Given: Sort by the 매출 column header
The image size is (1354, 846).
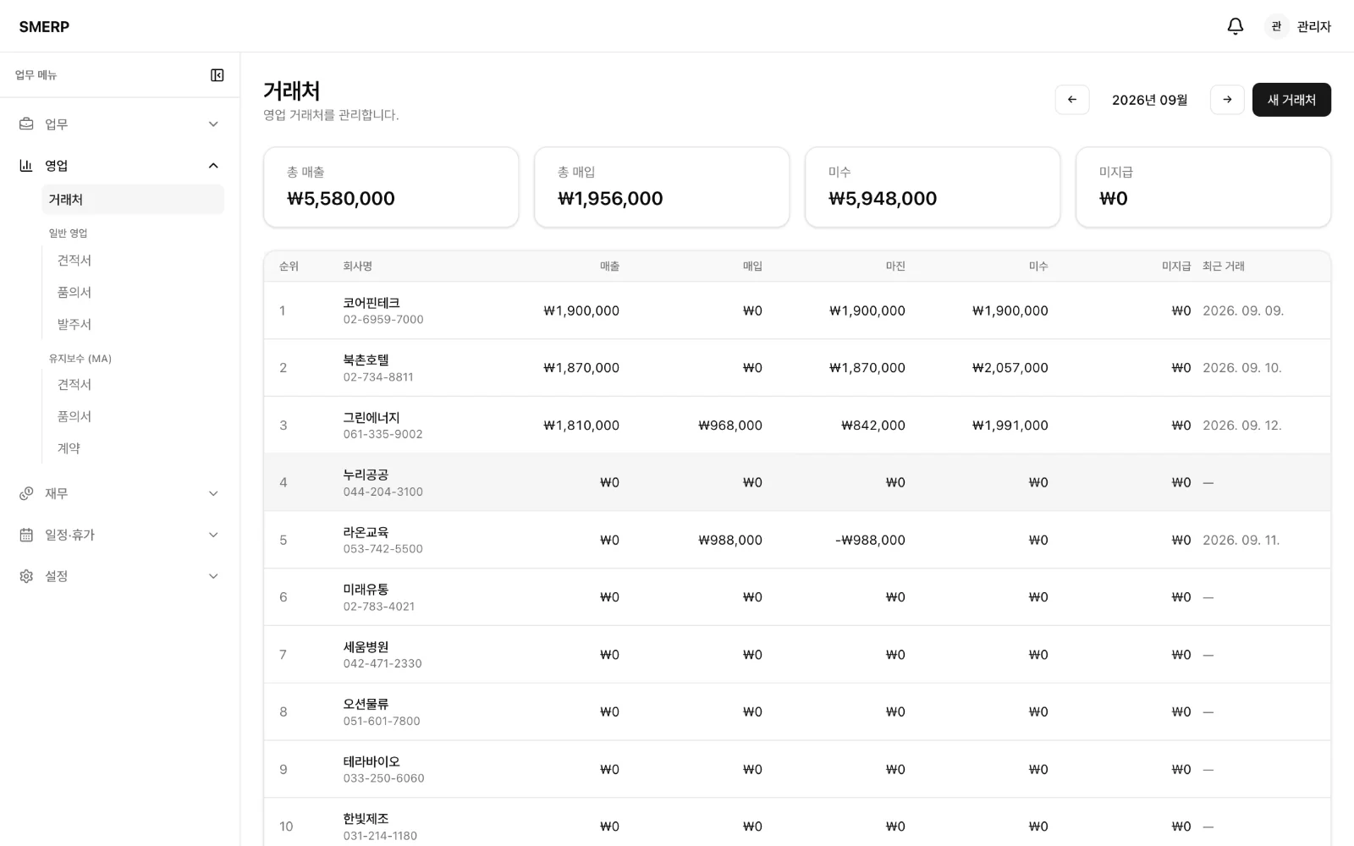Looking at the screenshot, I should (x=609, y=266).
